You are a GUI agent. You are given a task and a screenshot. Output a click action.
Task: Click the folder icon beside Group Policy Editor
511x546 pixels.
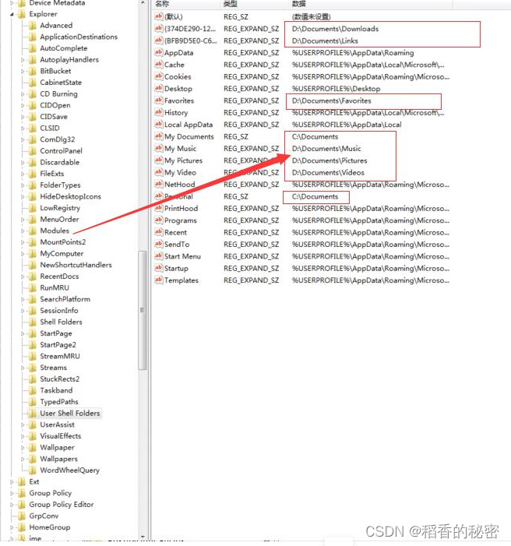click(22, 505)
